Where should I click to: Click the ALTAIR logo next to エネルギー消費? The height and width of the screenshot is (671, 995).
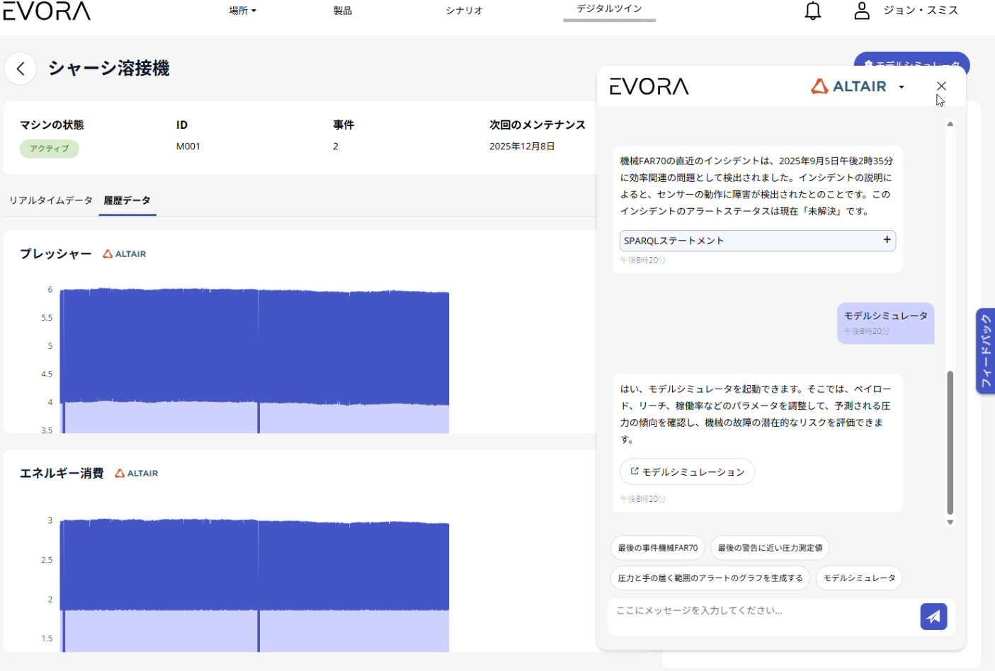(137, 474)
